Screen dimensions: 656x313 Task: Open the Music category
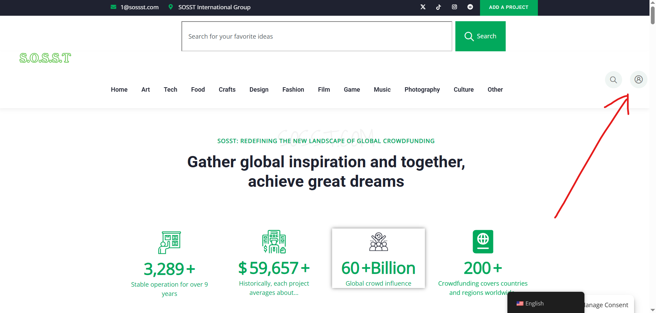pos(382,90)
